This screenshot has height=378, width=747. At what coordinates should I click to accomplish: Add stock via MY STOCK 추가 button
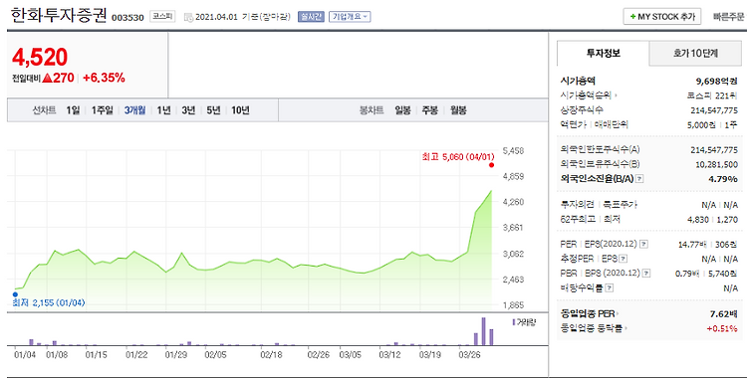662,17
